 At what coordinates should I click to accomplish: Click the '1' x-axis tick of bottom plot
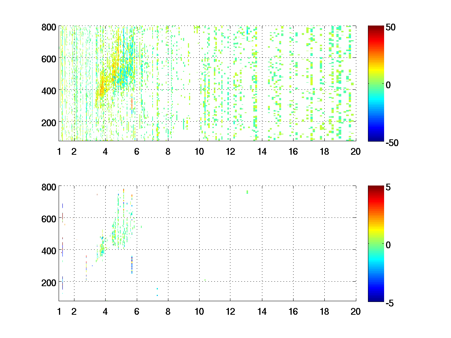[59, 311]
